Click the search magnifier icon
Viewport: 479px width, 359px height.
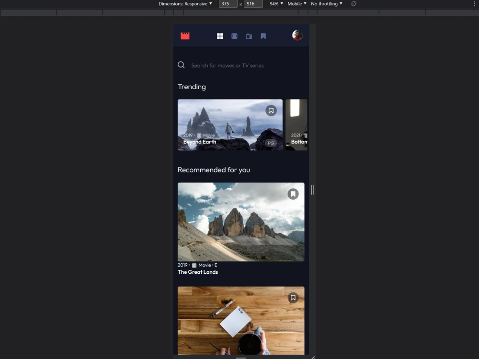[x=181, y=65]
